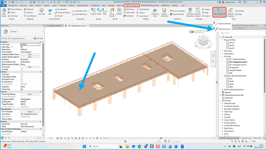
Task: Open Load Natures
Action: (x=30, y=16)
